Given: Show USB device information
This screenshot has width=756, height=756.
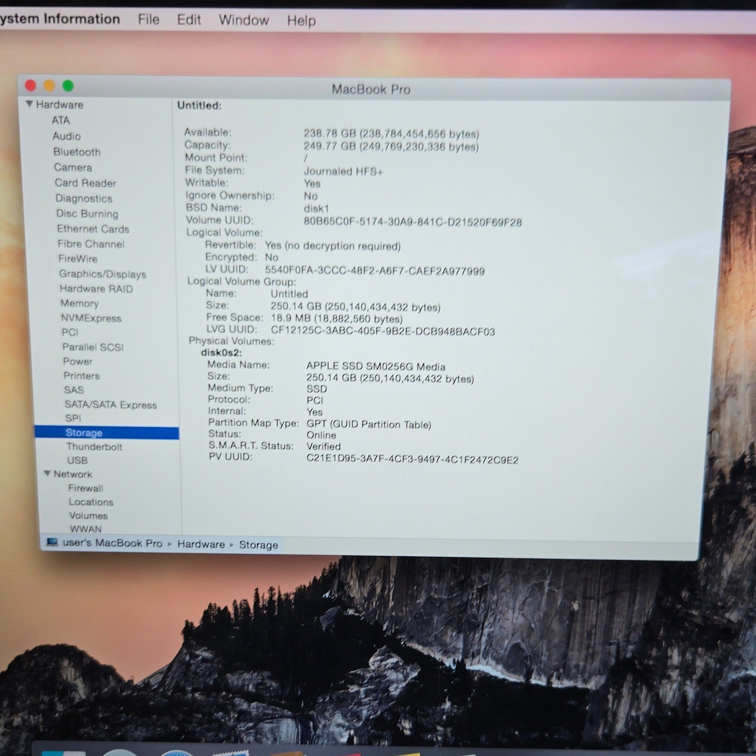Looking at the screenshot, I should [x=78, y=461].
